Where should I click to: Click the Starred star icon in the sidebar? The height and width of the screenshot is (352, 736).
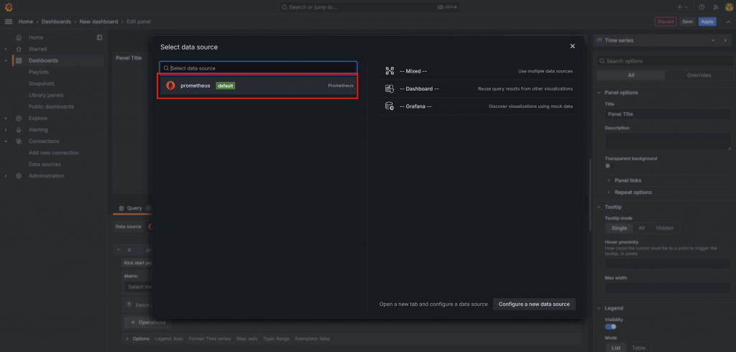pyautogui.click(x=19, y=49)
